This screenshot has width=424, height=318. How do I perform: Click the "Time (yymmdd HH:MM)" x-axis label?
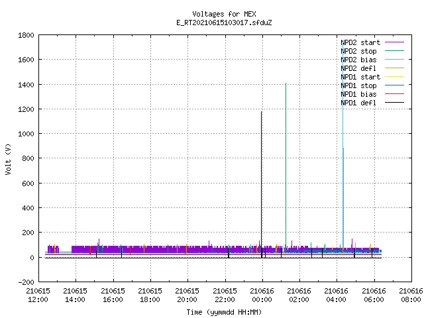point(224,312)
